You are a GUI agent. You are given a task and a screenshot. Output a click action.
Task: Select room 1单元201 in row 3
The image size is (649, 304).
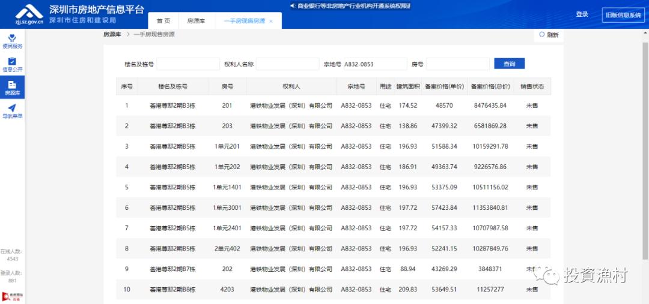pos(227,146)
